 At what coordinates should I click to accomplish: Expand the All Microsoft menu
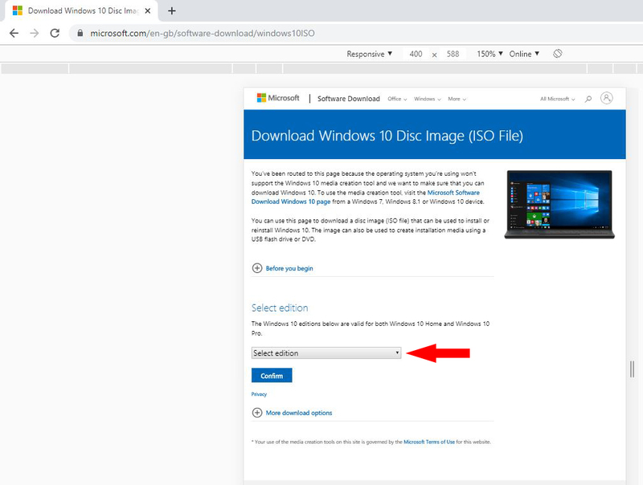557,99
